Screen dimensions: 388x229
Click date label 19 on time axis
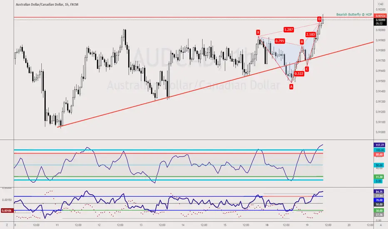point(307,225)
